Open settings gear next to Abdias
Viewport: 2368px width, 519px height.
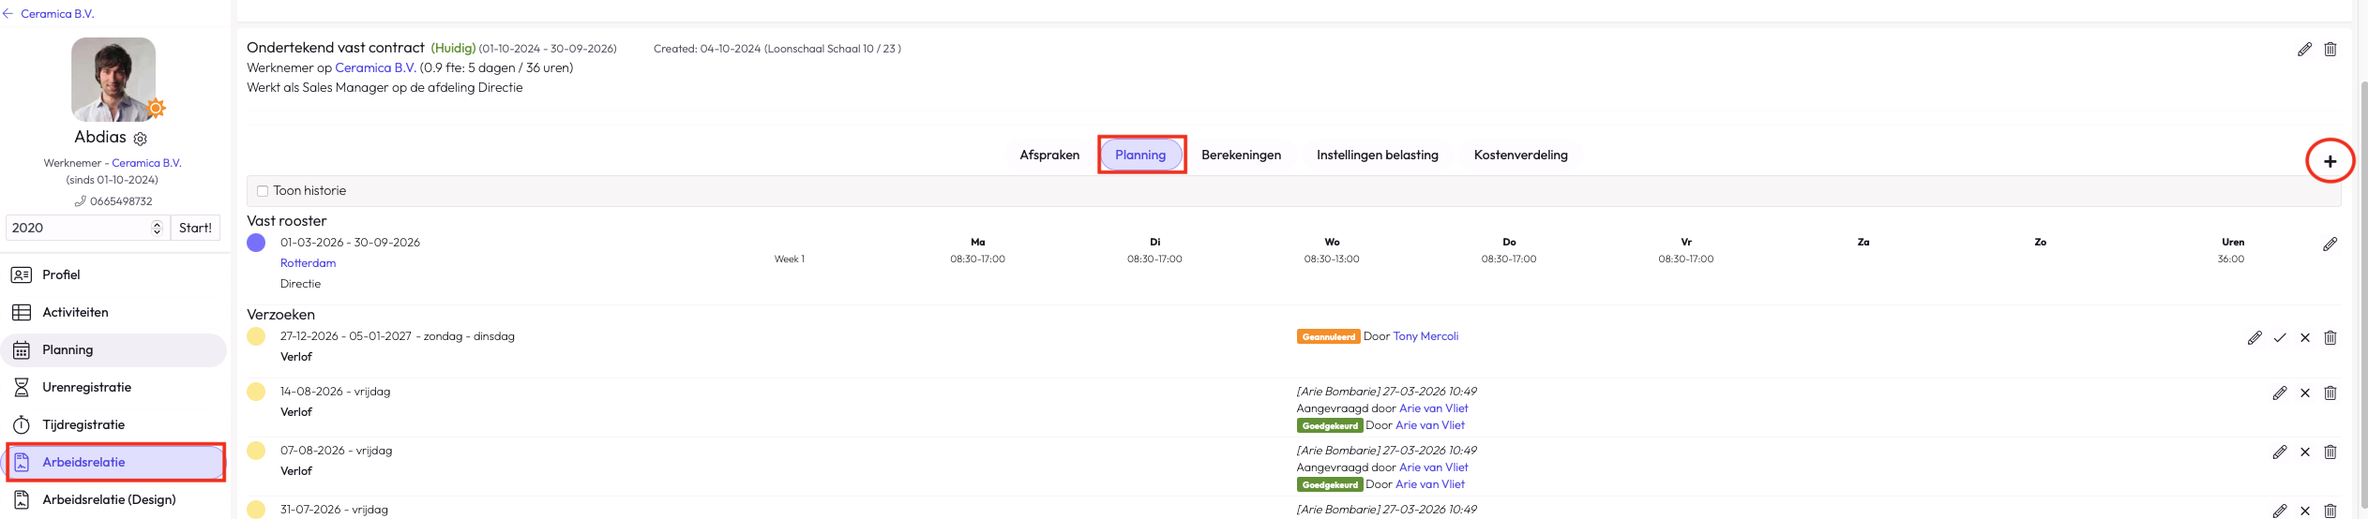(141, 139)
